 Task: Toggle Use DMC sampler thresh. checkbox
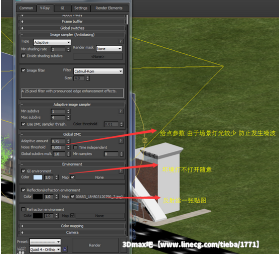tap(23, 124)
